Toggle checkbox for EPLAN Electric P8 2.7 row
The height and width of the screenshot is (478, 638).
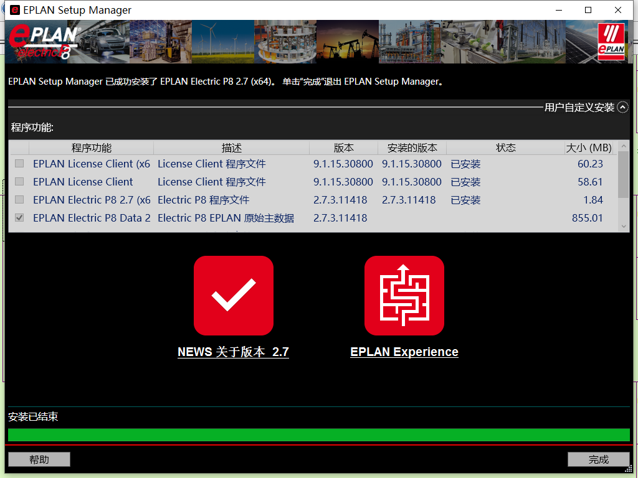click(19, 200)
